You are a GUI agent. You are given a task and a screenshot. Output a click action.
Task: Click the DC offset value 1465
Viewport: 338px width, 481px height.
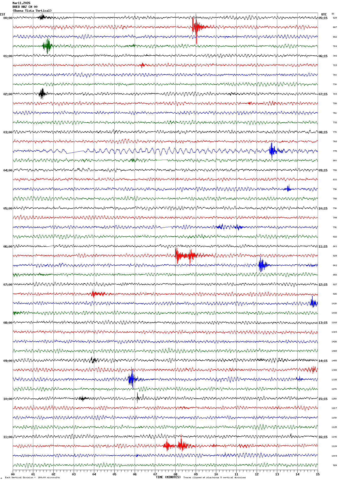coord(334,351)
